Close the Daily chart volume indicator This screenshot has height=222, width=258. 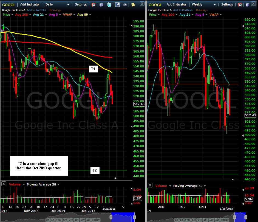(4, 184)
